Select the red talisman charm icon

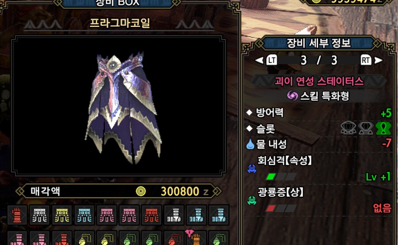(x=174, y=239)
